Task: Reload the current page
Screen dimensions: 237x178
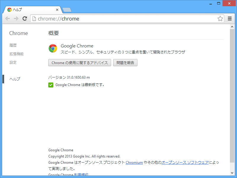Action: 25,18
